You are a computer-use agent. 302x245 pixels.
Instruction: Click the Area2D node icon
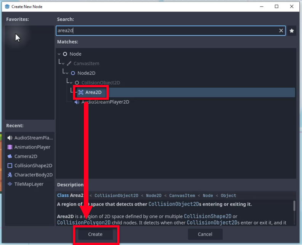[81, 92]
